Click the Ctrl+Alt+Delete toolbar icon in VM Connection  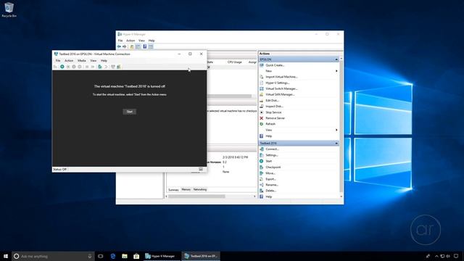coord(55,67)
